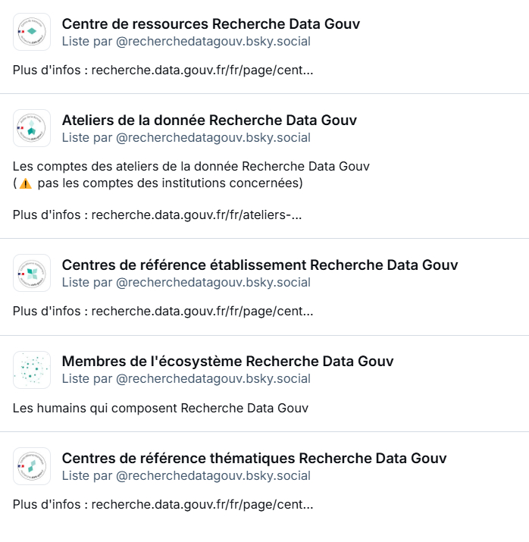Click the Centre de ressources list avatar icon
Image resolution: width=529 pixels, height=542 pixels.
point(32,32)
